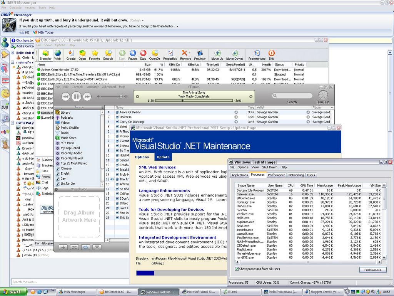The height and width of the screenshot is (296, 394).
Task: Open the Remove dropdown arrow in BitComet
Action: coord(190,52)
